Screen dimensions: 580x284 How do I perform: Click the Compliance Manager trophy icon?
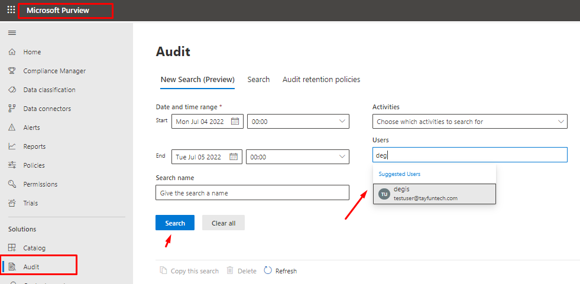pyautogui.click(x=12, y=71)
